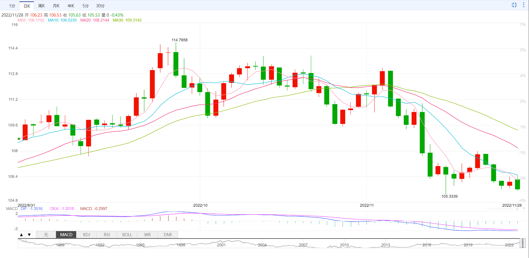The height and width of the screenshot is (258, 529).
Task: Click the MA20: 108.2144 legend label
Action: [95, 20]
